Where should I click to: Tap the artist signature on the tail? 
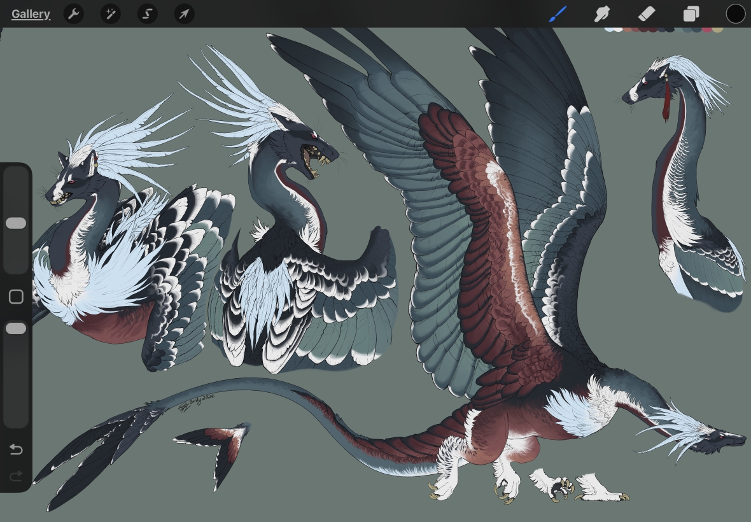pyautogui.click(x=196, y=403)
